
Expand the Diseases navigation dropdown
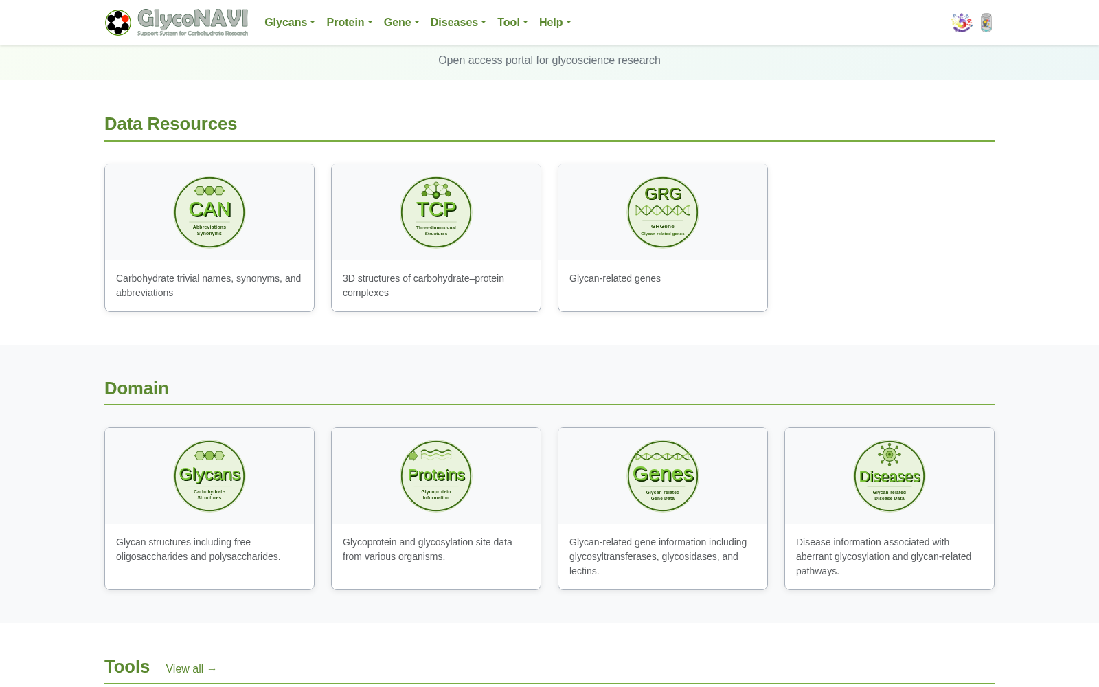(x=458, y=23)
